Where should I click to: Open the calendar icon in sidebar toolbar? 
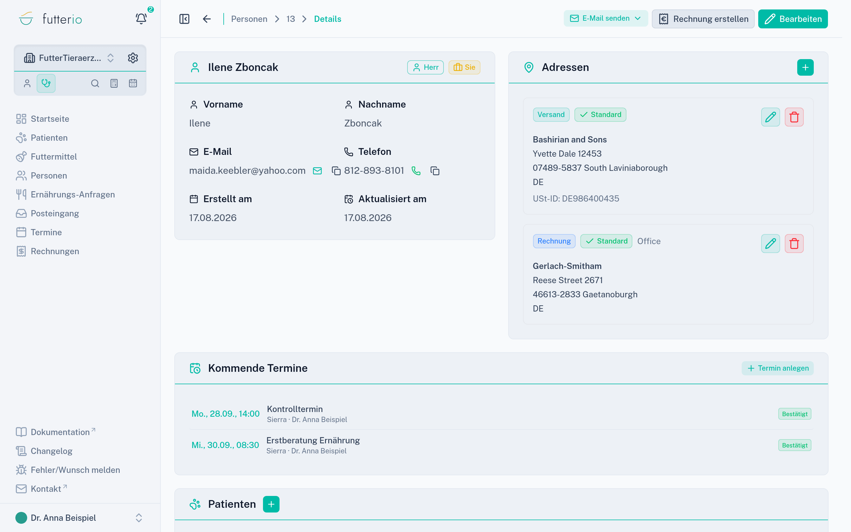133,83
